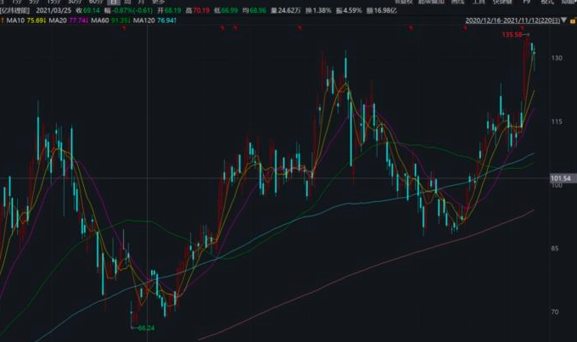Open the 模式 (mode) menu in top bar
577x342 pixels.
point(547,2)
